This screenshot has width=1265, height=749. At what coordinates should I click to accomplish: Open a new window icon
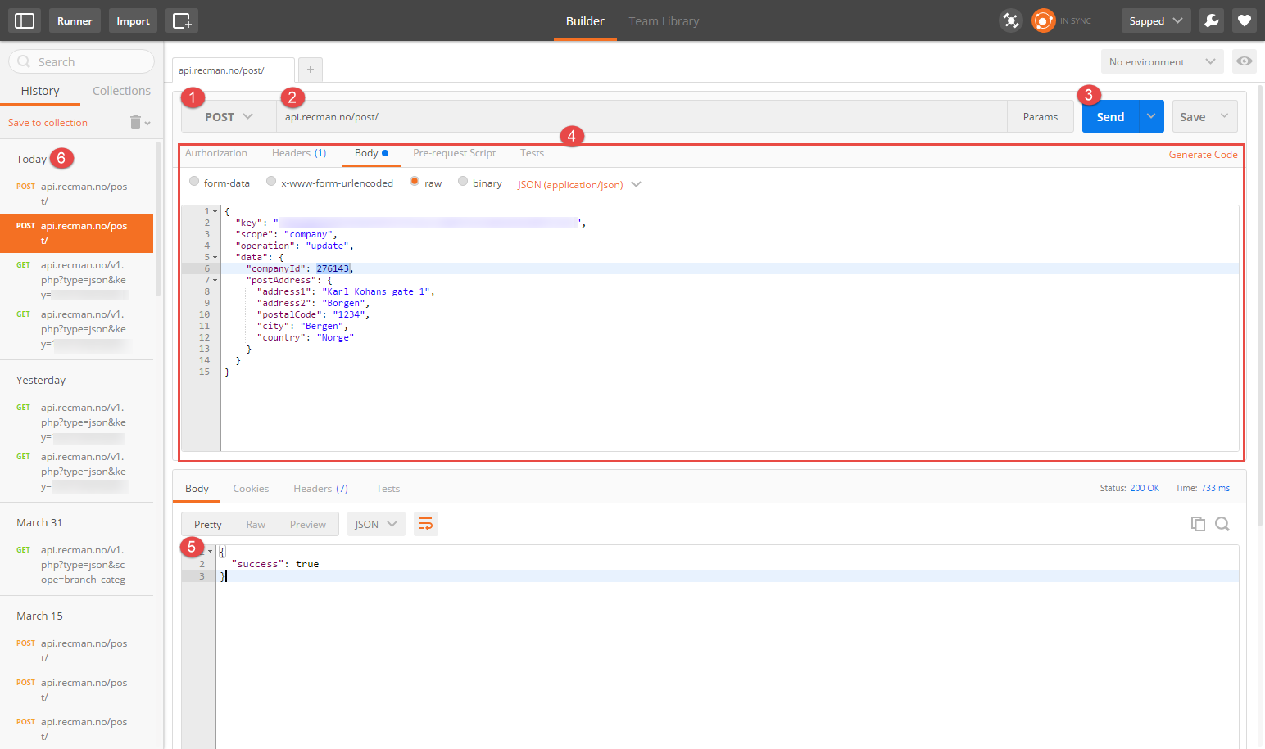pos(182,20)
